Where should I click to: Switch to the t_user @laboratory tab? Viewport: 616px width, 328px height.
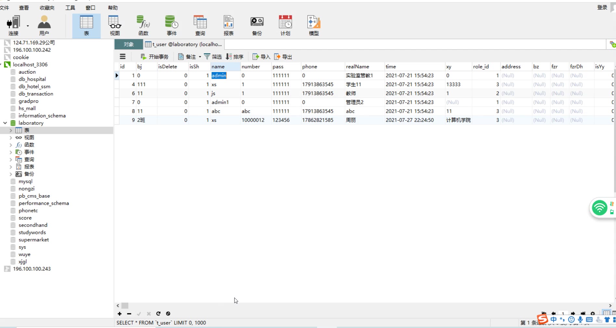point(184,44)
